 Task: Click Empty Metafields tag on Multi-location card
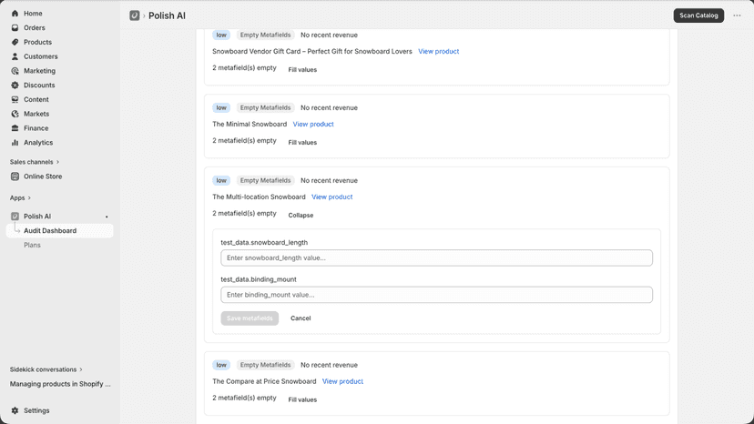point(265,181)
